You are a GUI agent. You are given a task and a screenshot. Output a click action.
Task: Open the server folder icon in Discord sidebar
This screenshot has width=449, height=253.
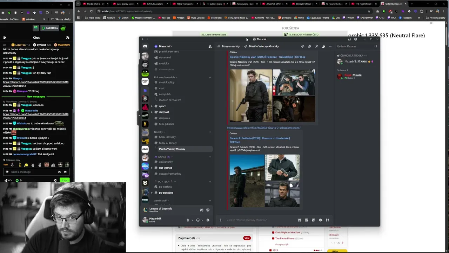[x=145, y=90]
